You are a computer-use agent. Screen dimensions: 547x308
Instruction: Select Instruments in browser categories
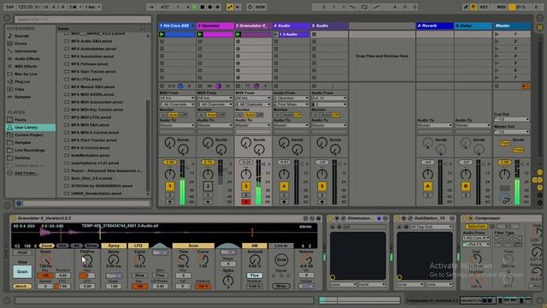pos(26,51)
